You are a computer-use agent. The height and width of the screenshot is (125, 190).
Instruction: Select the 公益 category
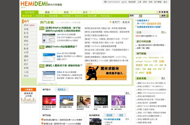tap(30, 72)
